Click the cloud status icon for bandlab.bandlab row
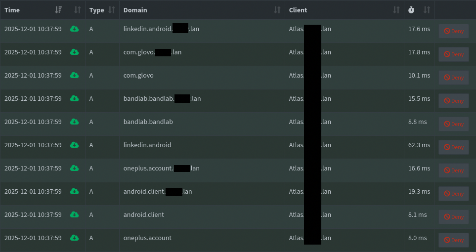 point(75,122)
